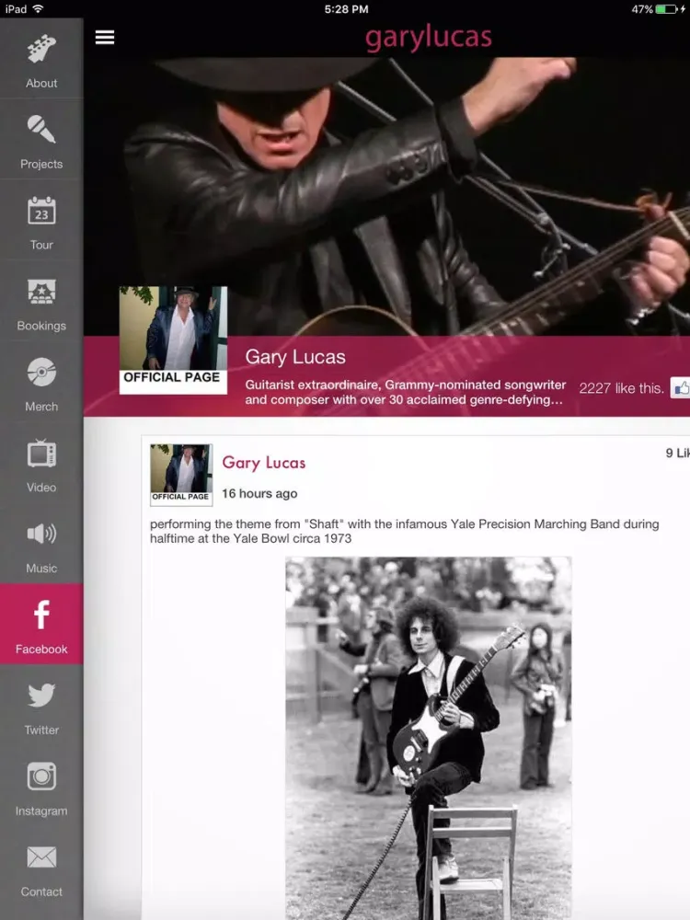Select the Instagram label in sidebar

click(41, 811)
